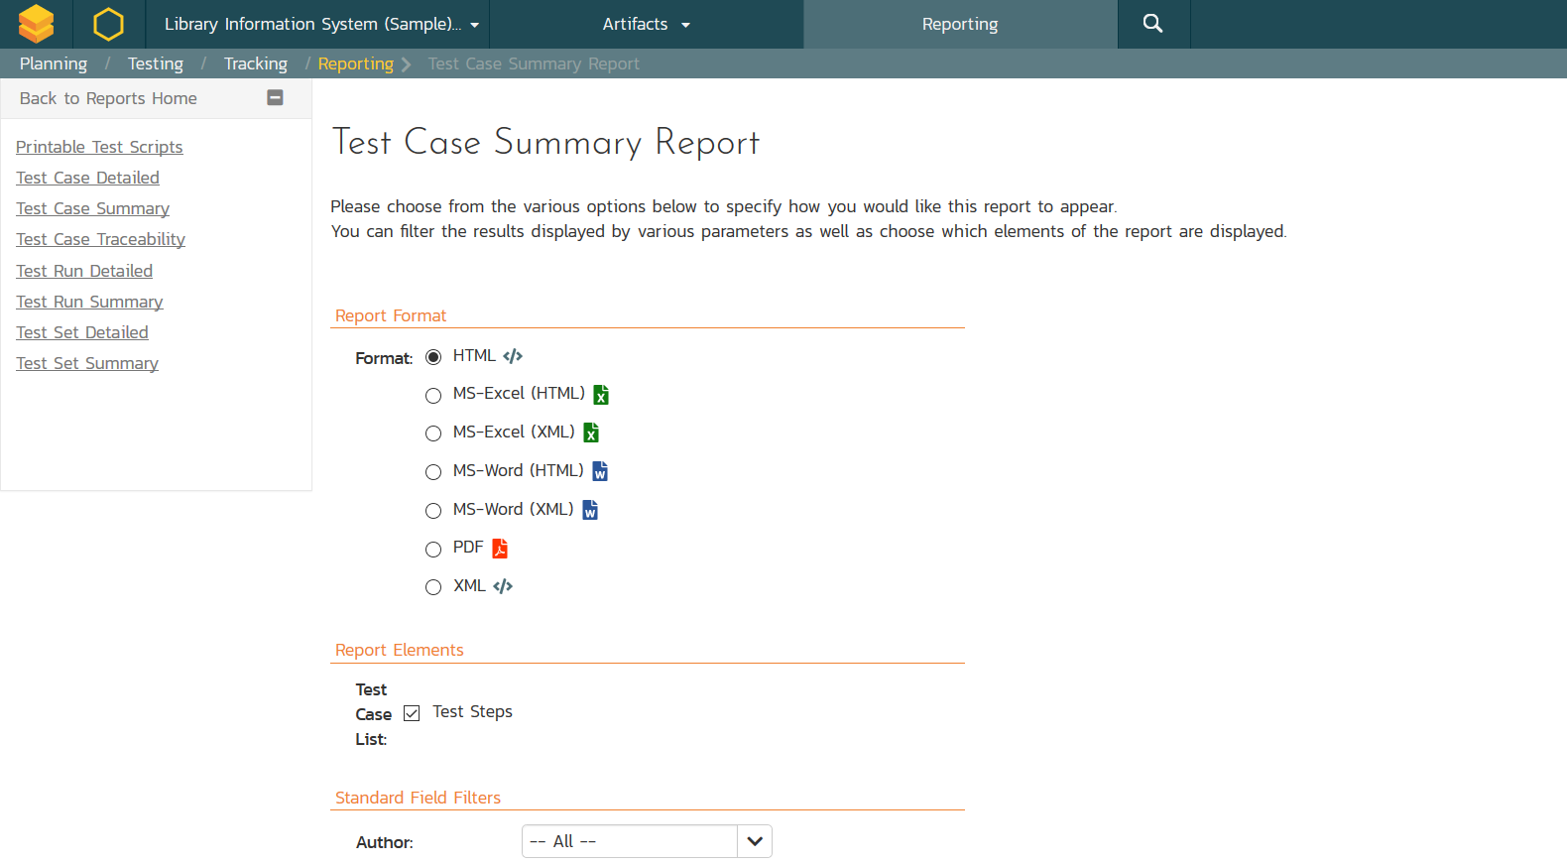Switch to the Reporting top navigation tab
This screenshot has height=865, width=1567.
(x=959, y=24)
